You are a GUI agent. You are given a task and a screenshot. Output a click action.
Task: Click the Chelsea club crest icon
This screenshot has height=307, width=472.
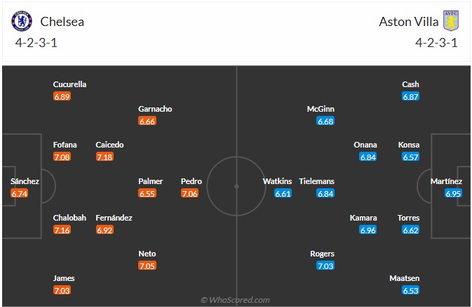click(x=22, y=21)
